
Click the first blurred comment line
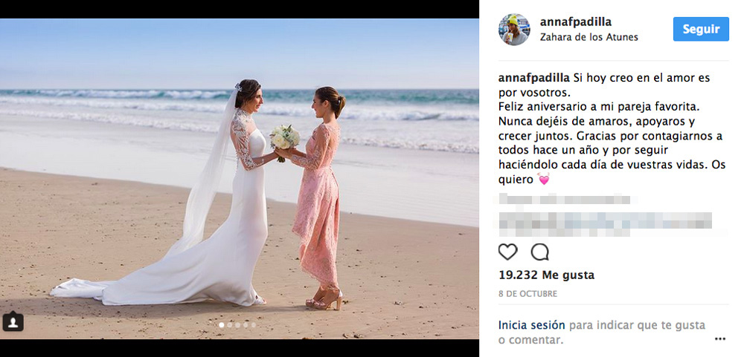tap(564, 200)
